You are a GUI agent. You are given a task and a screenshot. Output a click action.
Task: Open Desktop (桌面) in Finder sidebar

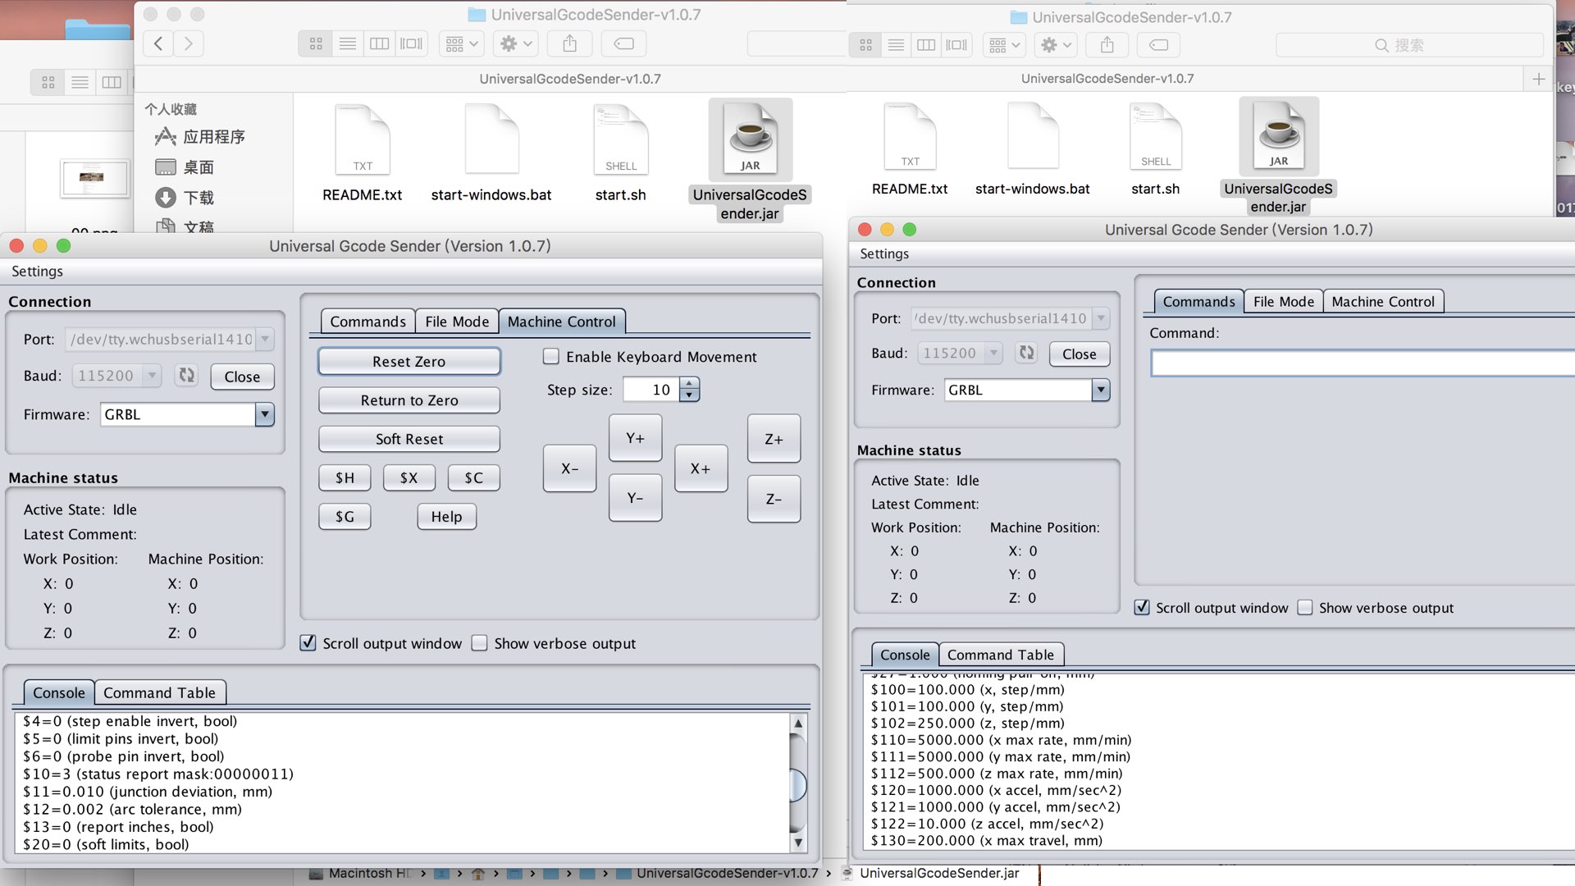click(185, 167)
